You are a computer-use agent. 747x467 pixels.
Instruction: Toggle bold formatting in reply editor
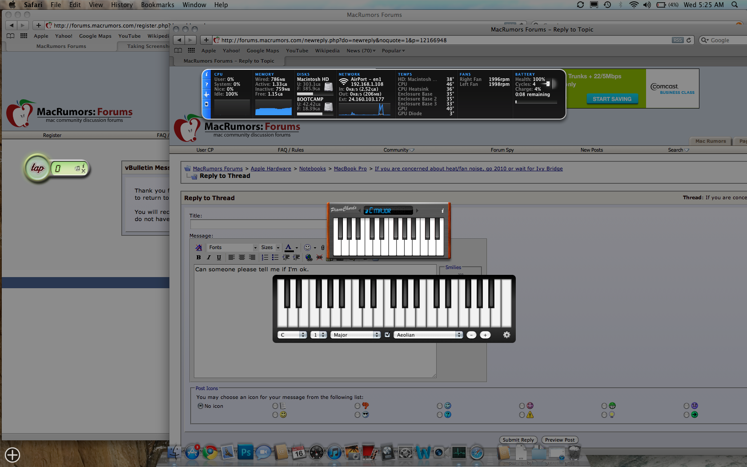199,258
